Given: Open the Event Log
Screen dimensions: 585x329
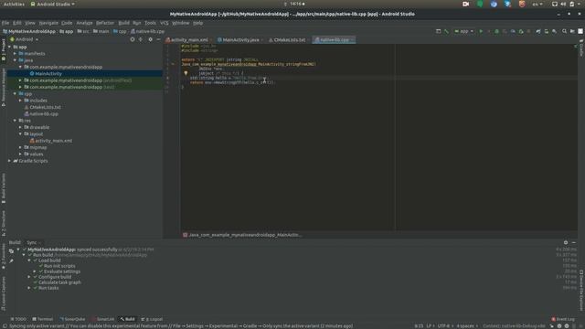Looking at the screenshot, I should coord(563,319).
